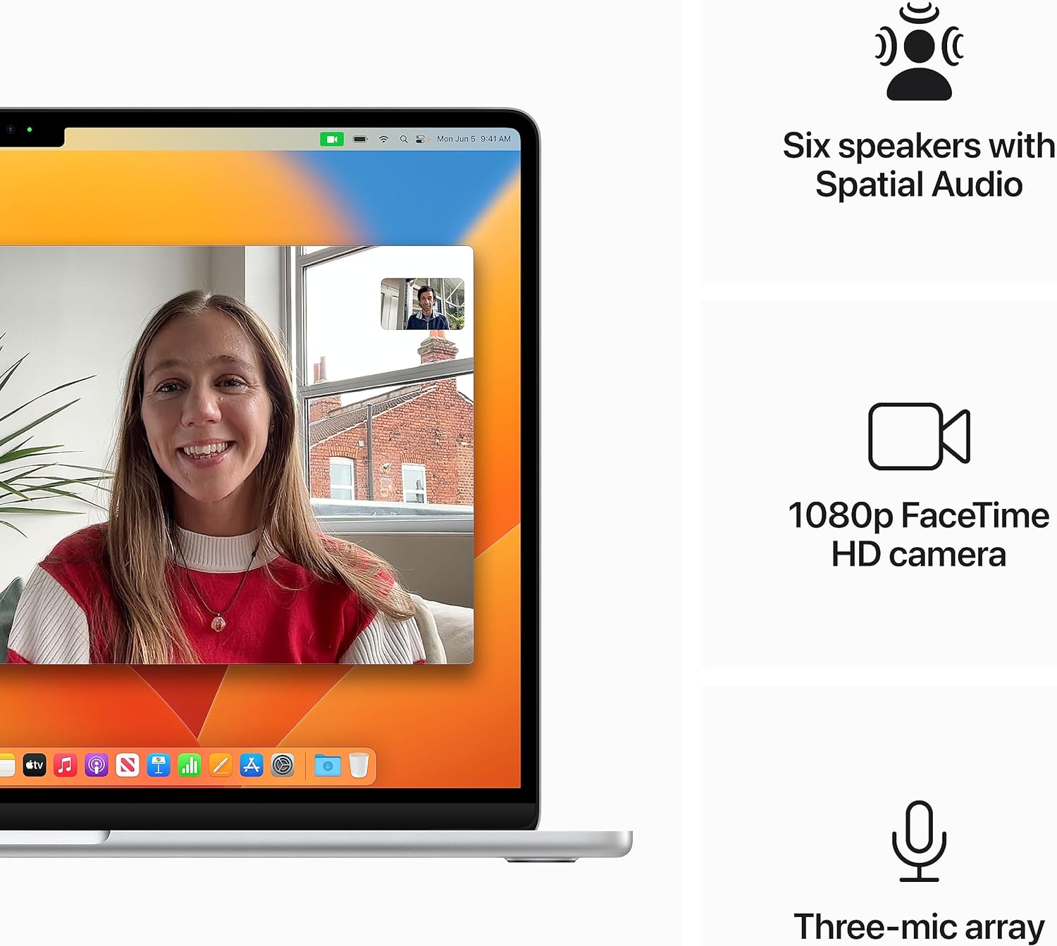Open the App Store icon

[x=252, y=765]
